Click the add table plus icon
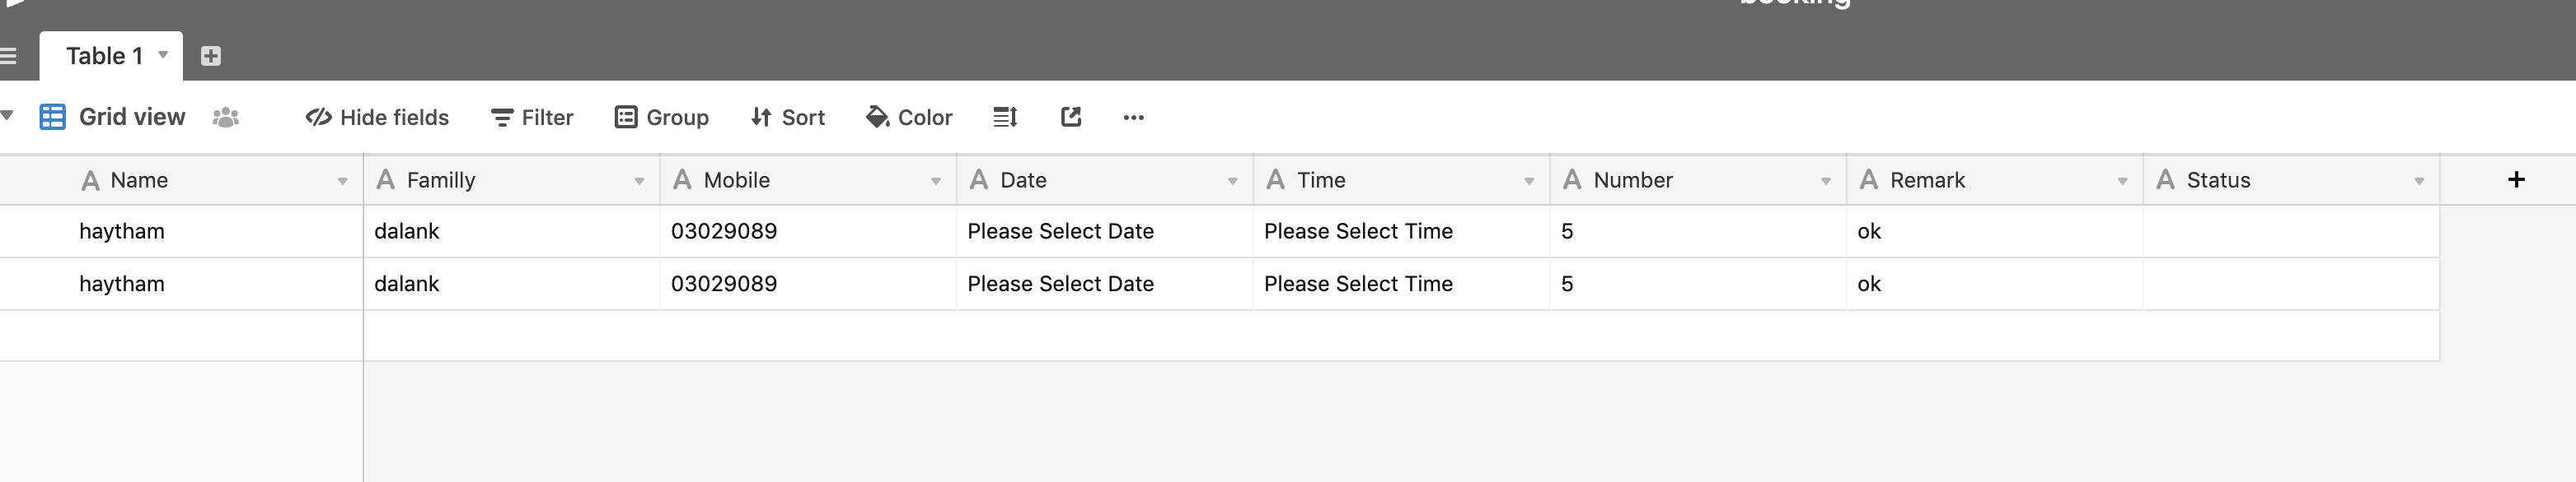Screen dimensions: 2576x482 (x=210, y=56)
